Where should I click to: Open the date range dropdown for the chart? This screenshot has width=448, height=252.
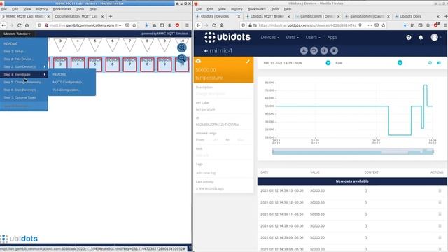[x=328, y=62]
